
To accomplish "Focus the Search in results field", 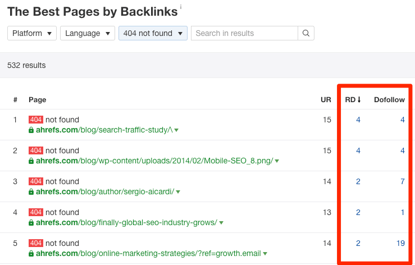I will [x=244, y=33].
